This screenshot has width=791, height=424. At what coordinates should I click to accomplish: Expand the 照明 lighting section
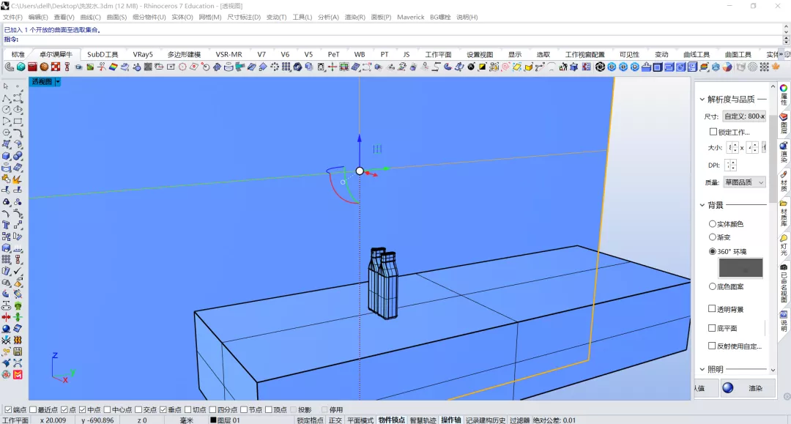pos(702,370)
